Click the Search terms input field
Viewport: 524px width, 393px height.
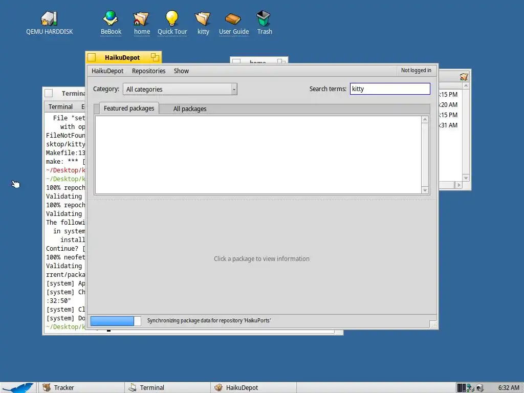click(390, 89)
